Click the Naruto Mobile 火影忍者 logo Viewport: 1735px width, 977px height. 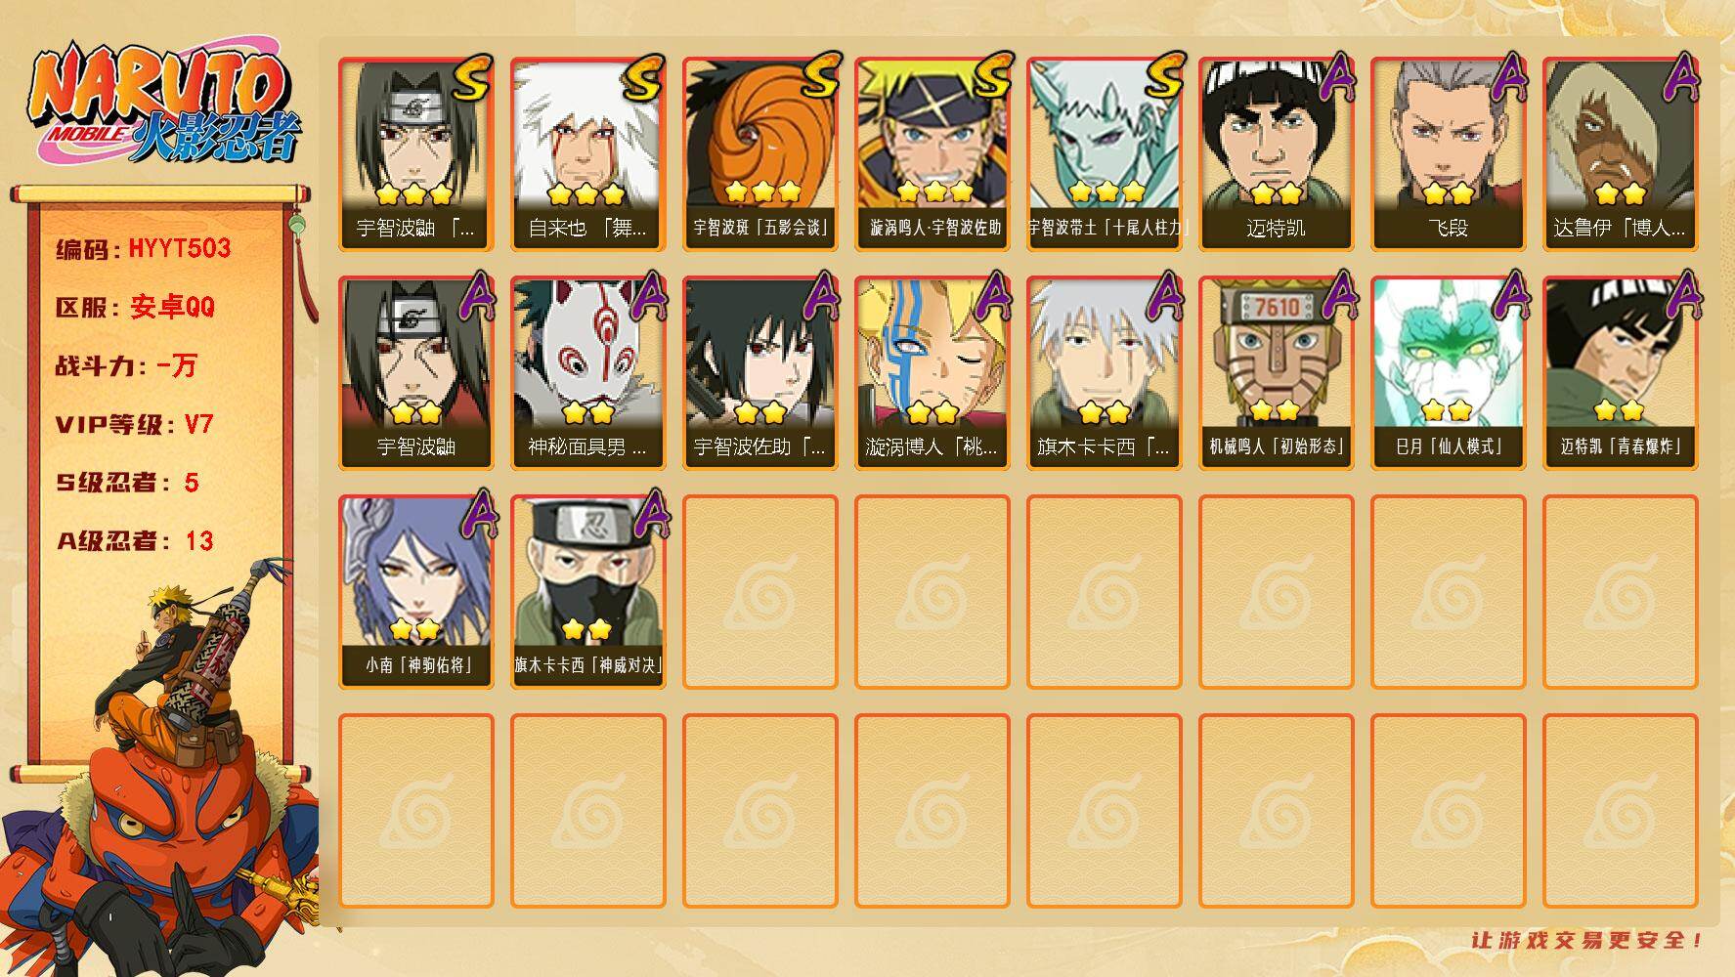163,100
